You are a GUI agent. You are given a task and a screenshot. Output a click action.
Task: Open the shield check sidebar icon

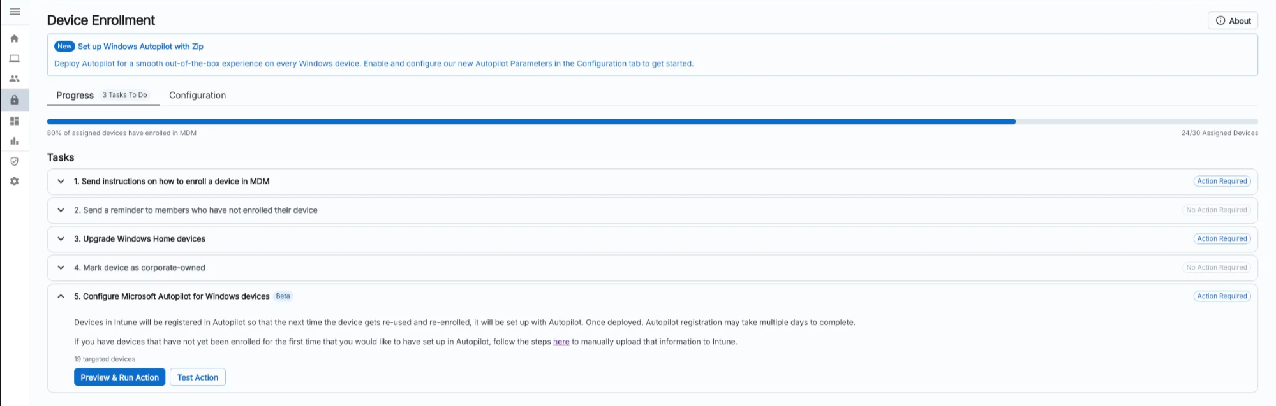click(x=14, y=161)
